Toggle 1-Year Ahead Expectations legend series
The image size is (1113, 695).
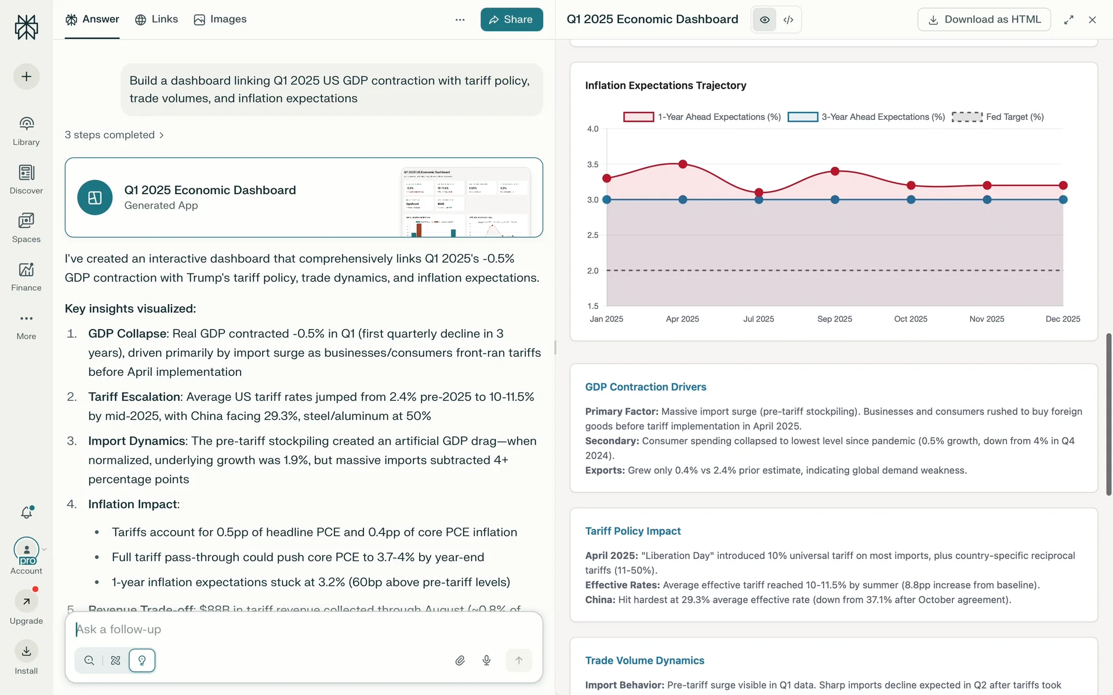click(x=702, y=117)
